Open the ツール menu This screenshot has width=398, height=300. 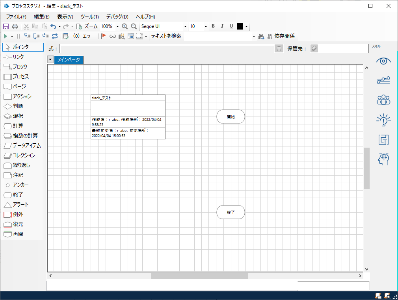pos(89,17)
